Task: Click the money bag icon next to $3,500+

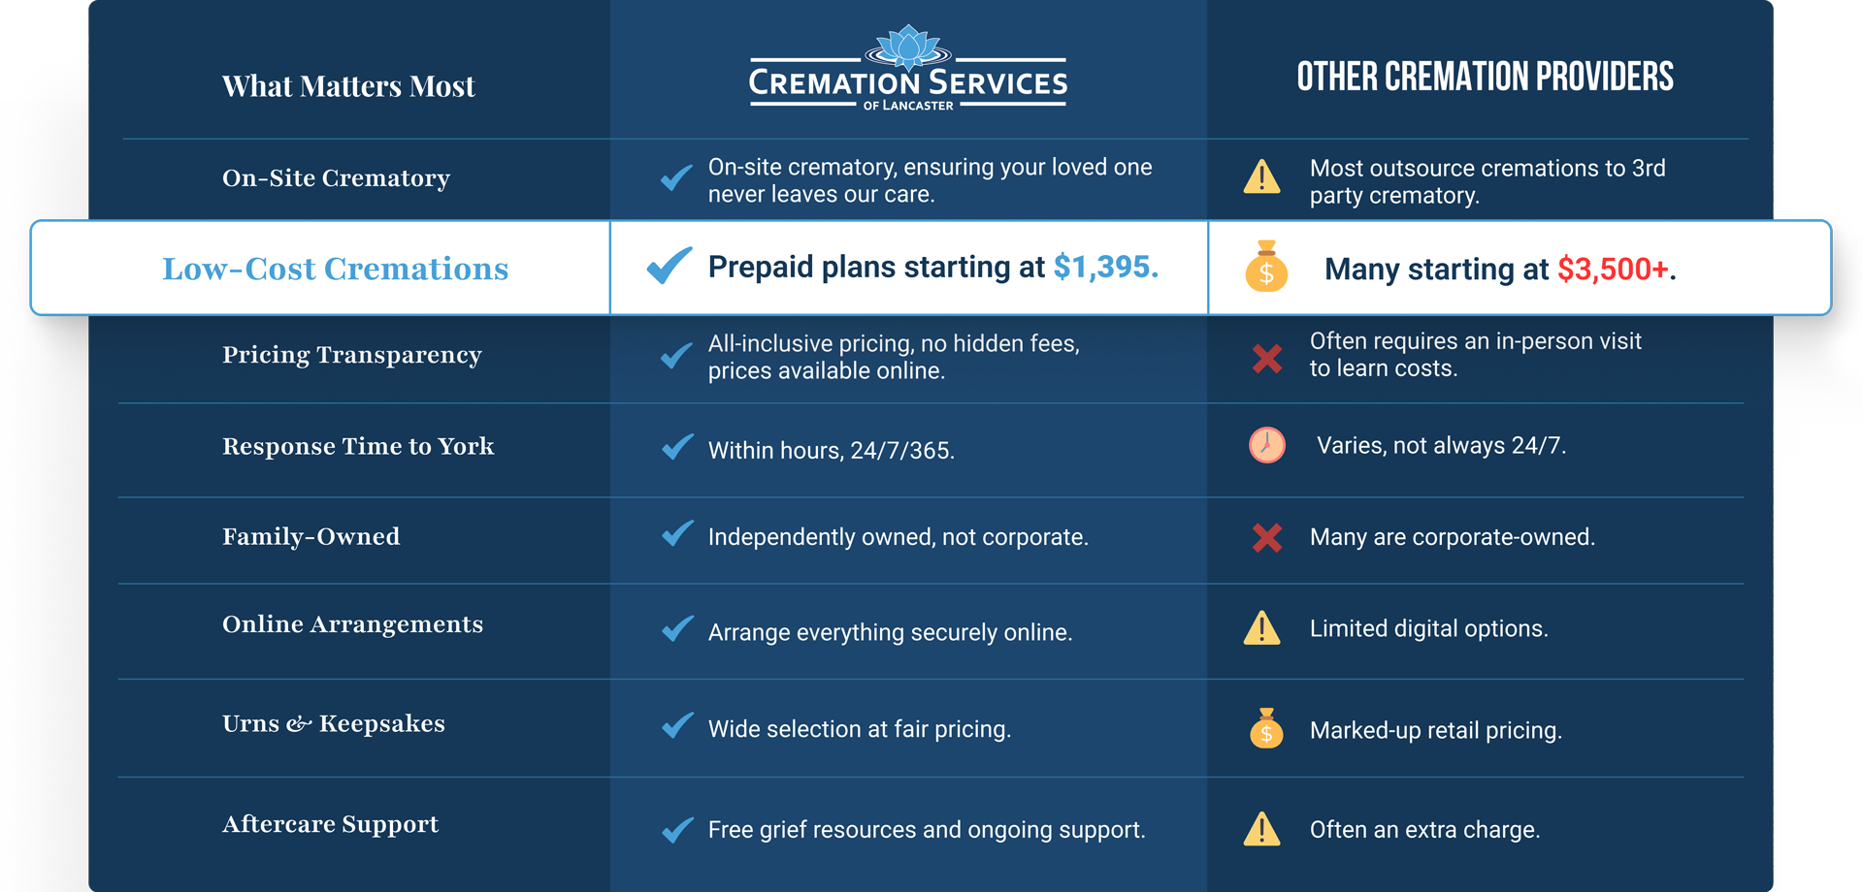Action: pyautogui.click(x=1266, y=267)
